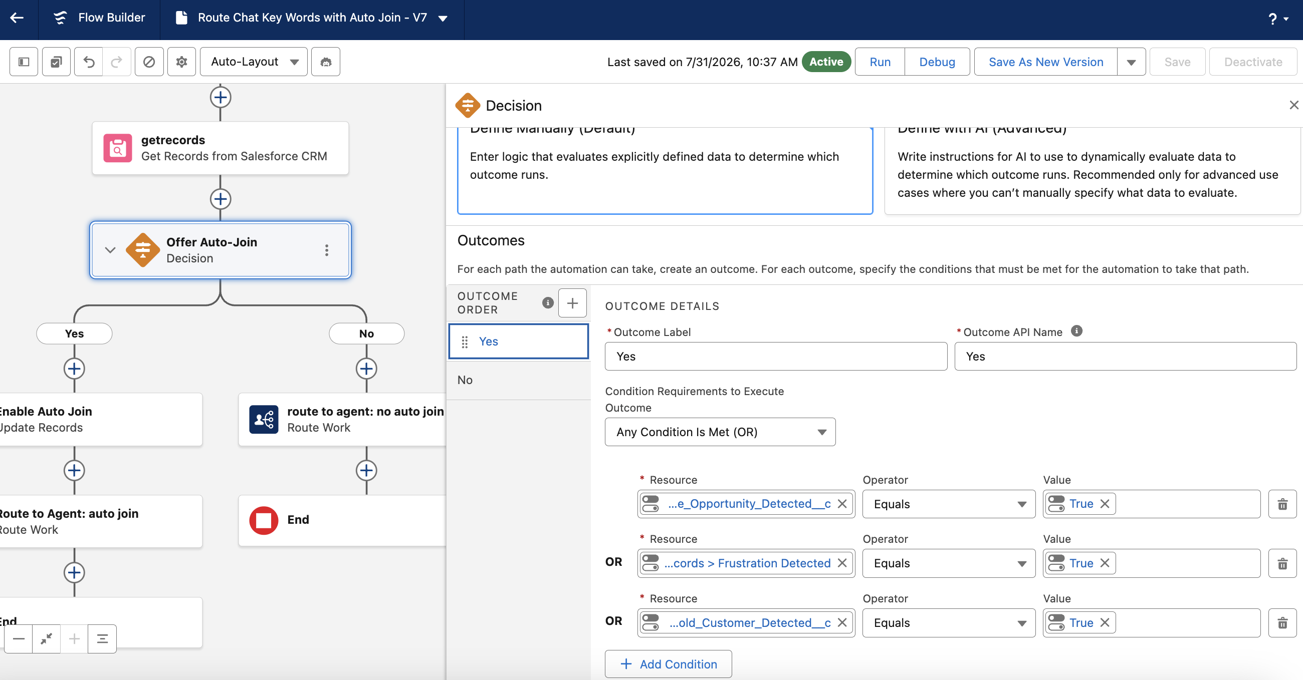Delete the old_Customer_Detected condition row

pyautogui.click(x=1283, y=622)
